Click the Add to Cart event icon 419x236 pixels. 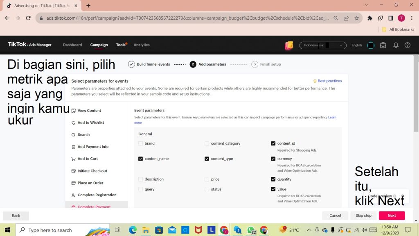(x=74, y=159)
